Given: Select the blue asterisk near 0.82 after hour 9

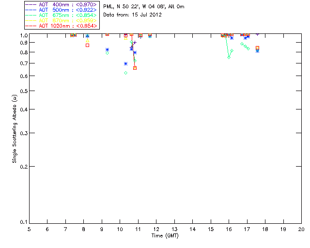Looking at the screenshot, I should click(107, 49).
